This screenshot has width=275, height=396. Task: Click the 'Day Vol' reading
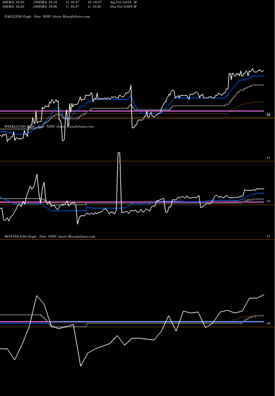[123, 7]
